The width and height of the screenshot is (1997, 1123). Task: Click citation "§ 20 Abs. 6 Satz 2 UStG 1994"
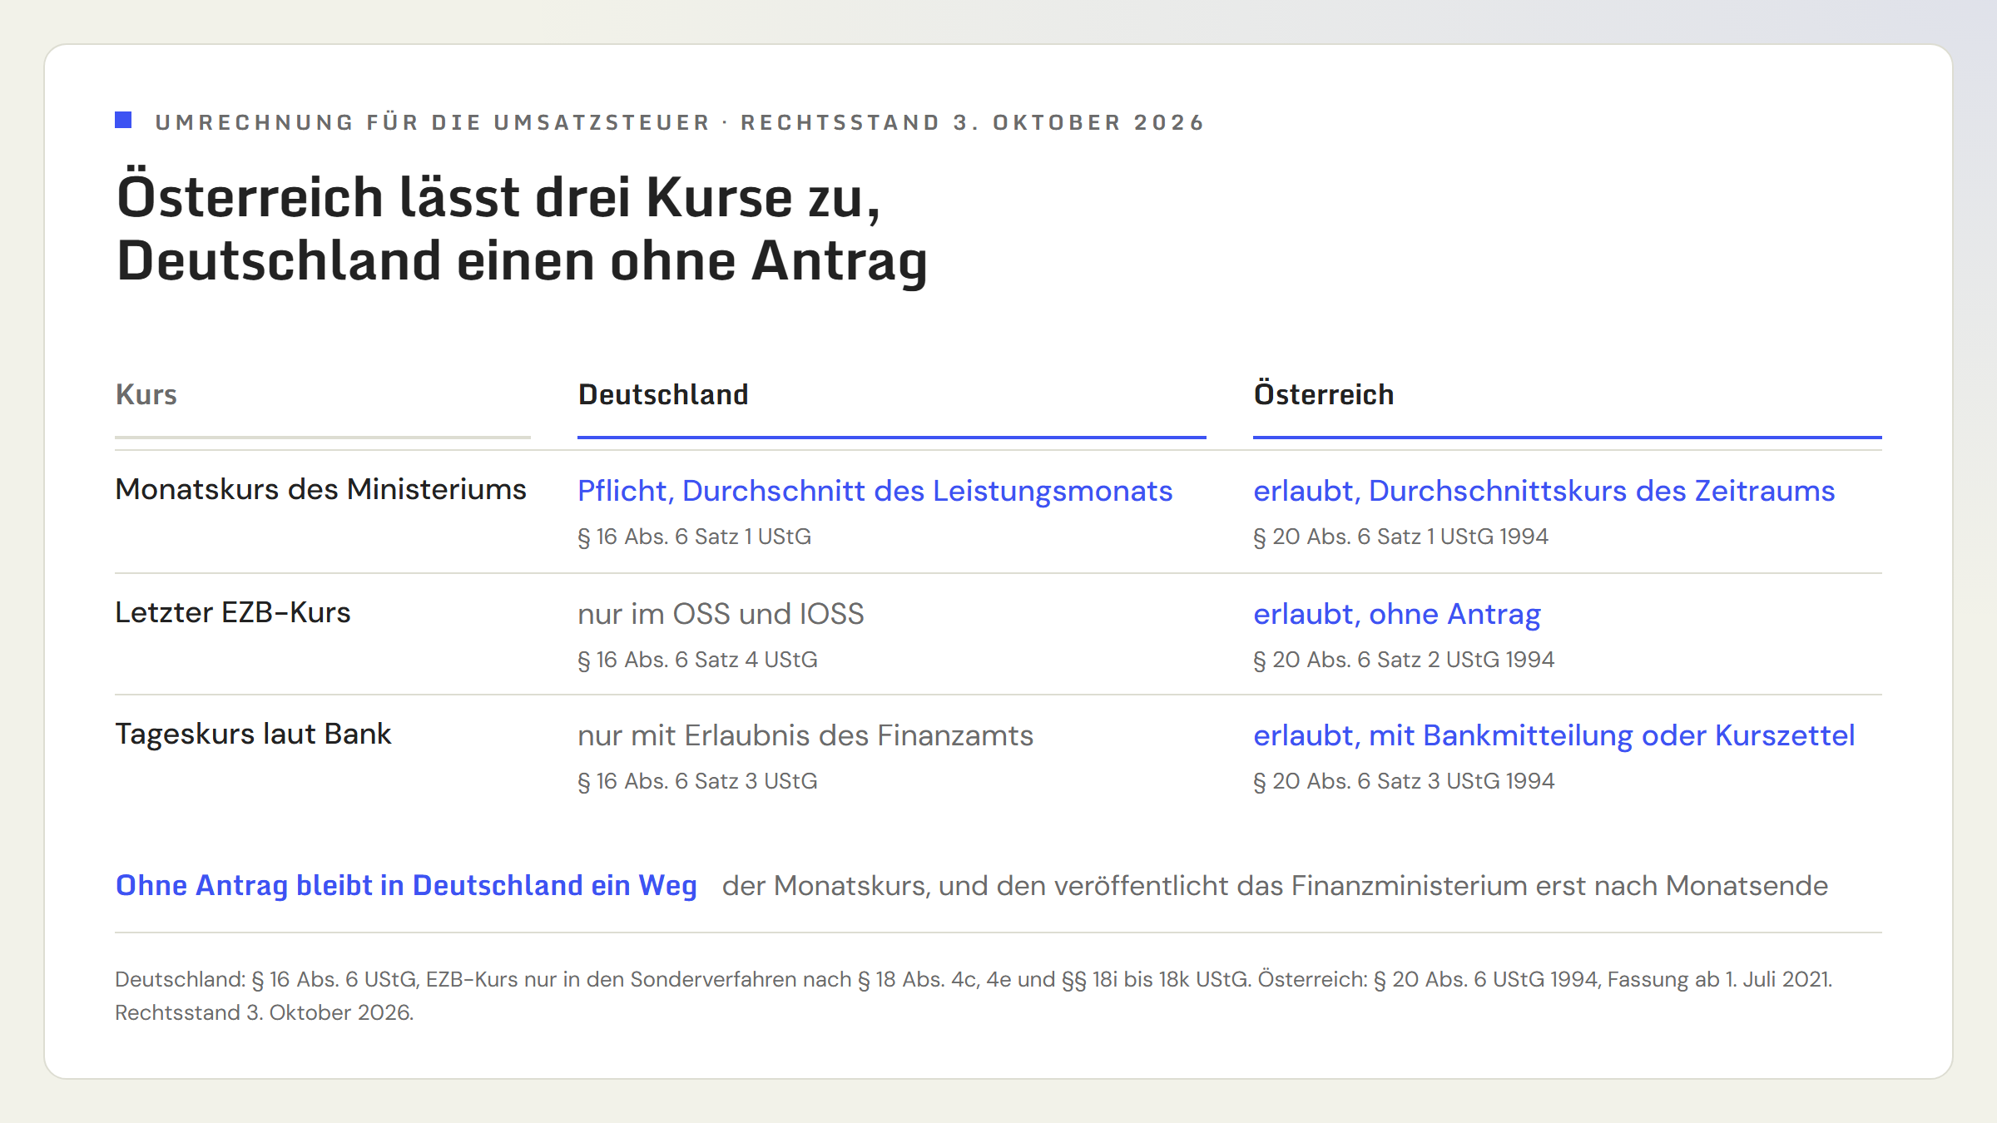pyautogui.click(x=1405, y=660)
